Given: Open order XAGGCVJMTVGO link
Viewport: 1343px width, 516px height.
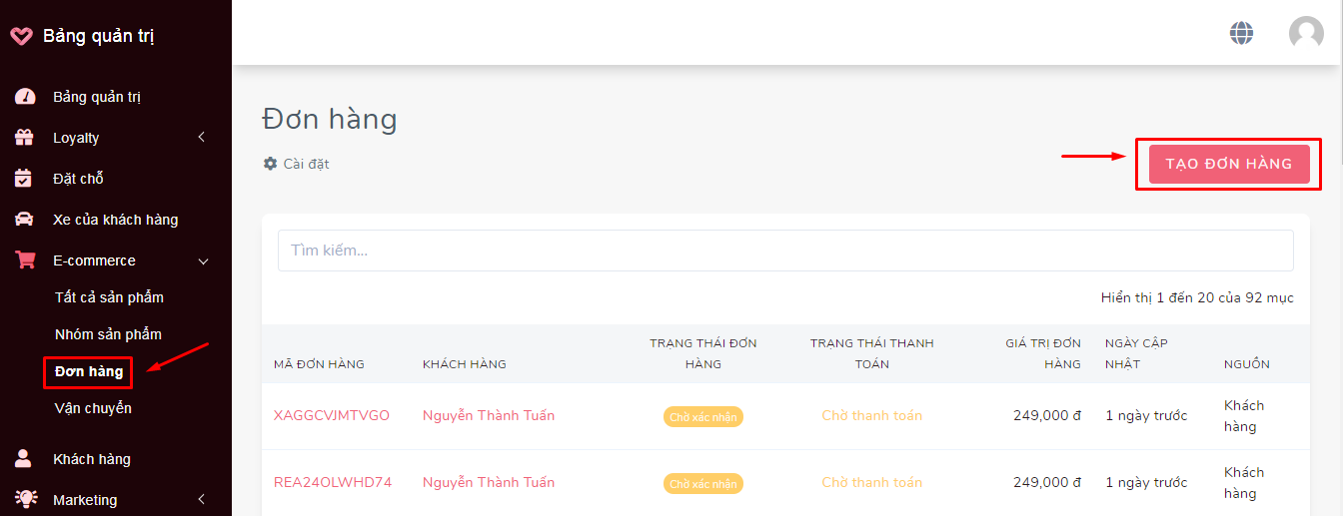Looking at the screenshot, I should click(332, 415).
